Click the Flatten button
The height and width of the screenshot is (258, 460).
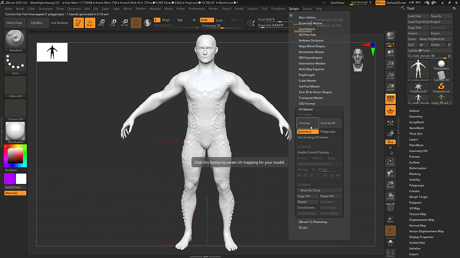(x=308, y=202)
